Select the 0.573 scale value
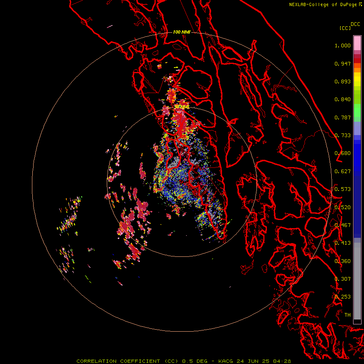 (343, 189)
